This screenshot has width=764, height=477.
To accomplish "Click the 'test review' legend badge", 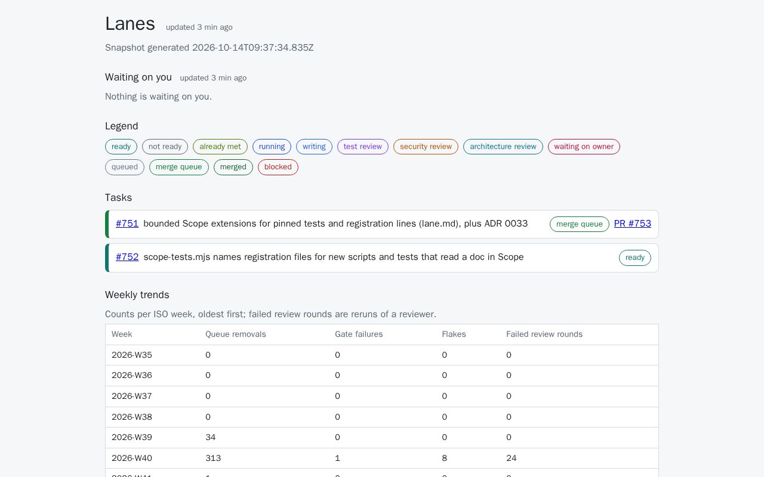I will click(363, 147).
